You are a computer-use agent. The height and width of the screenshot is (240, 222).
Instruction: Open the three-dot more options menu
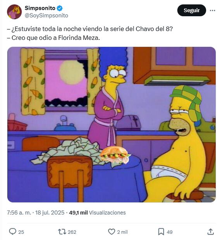[212, 10]
